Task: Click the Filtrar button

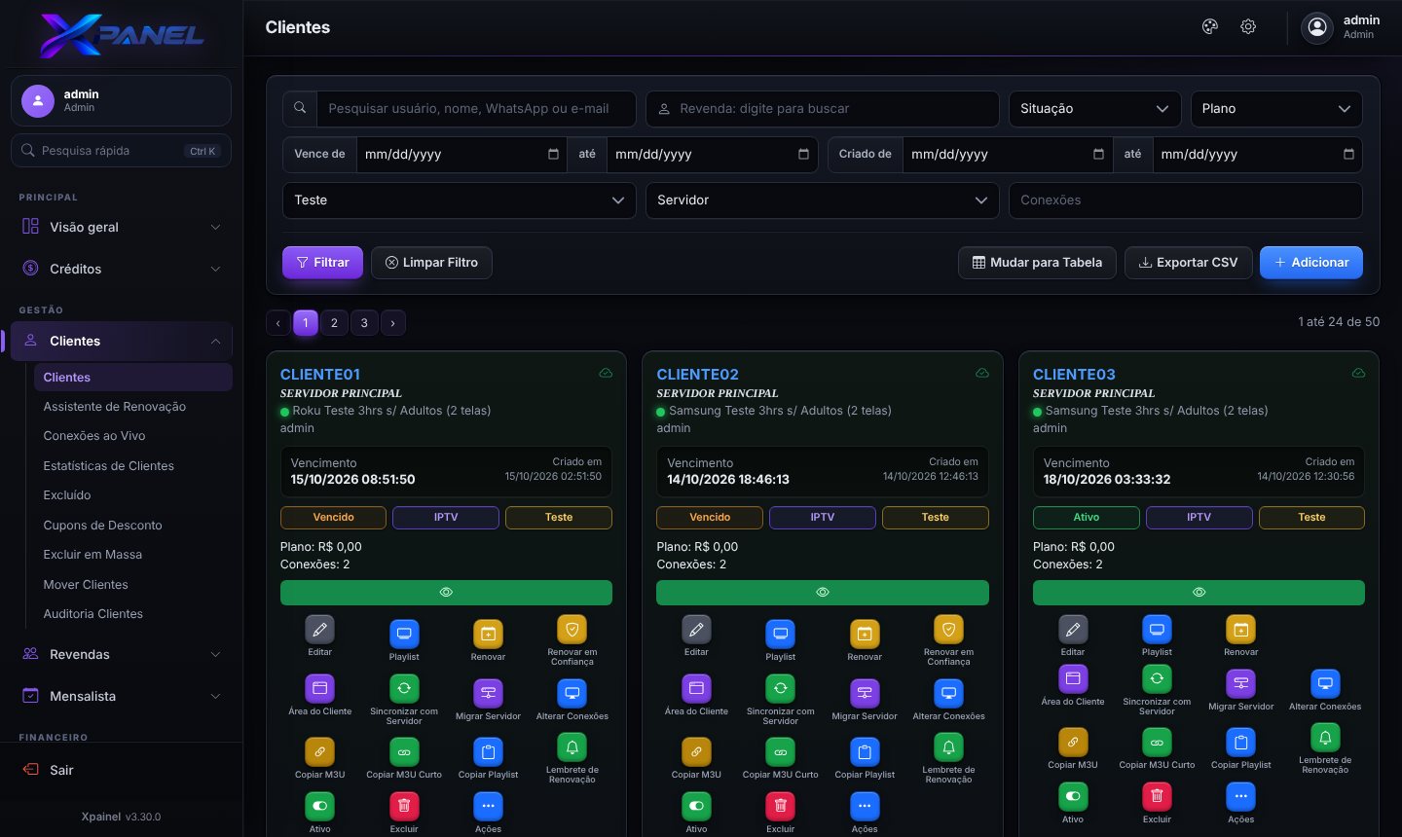Action: [x=323, y=263]
